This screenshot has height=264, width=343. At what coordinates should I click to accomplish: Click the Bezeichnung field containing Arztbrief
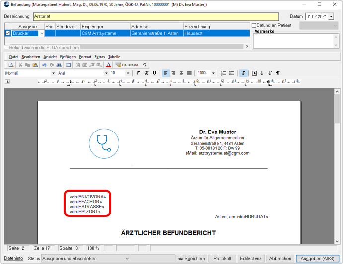(156, 16)
